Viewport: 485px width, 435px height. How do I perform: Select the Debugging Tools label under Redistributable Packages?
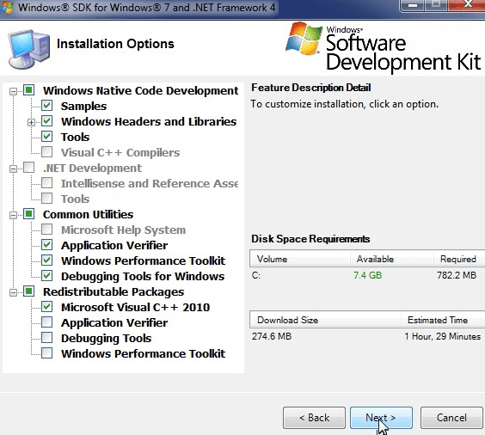click(x=106, y=338)
